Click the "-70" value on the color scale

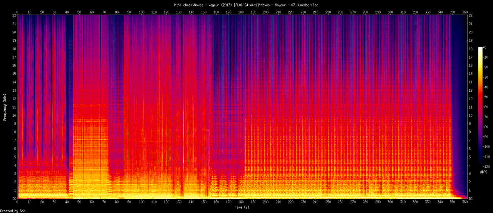coord(486,117)
